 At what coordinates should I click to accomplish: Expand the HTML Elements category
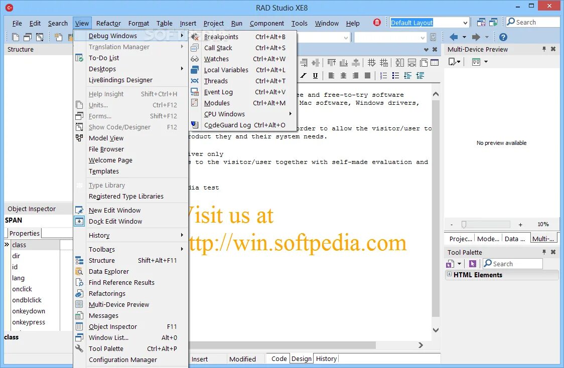[x=449, y=274]
